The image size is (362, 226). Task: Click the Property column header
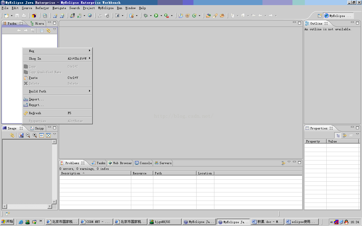[x=316, y=141]
